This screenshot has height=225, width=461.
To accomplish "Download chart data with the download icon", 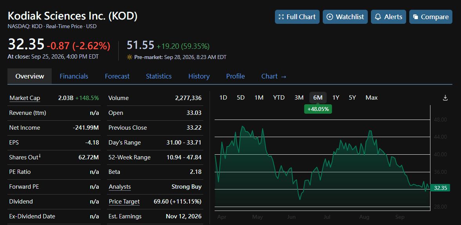I will pyautogui.click(x=445, y=98).
